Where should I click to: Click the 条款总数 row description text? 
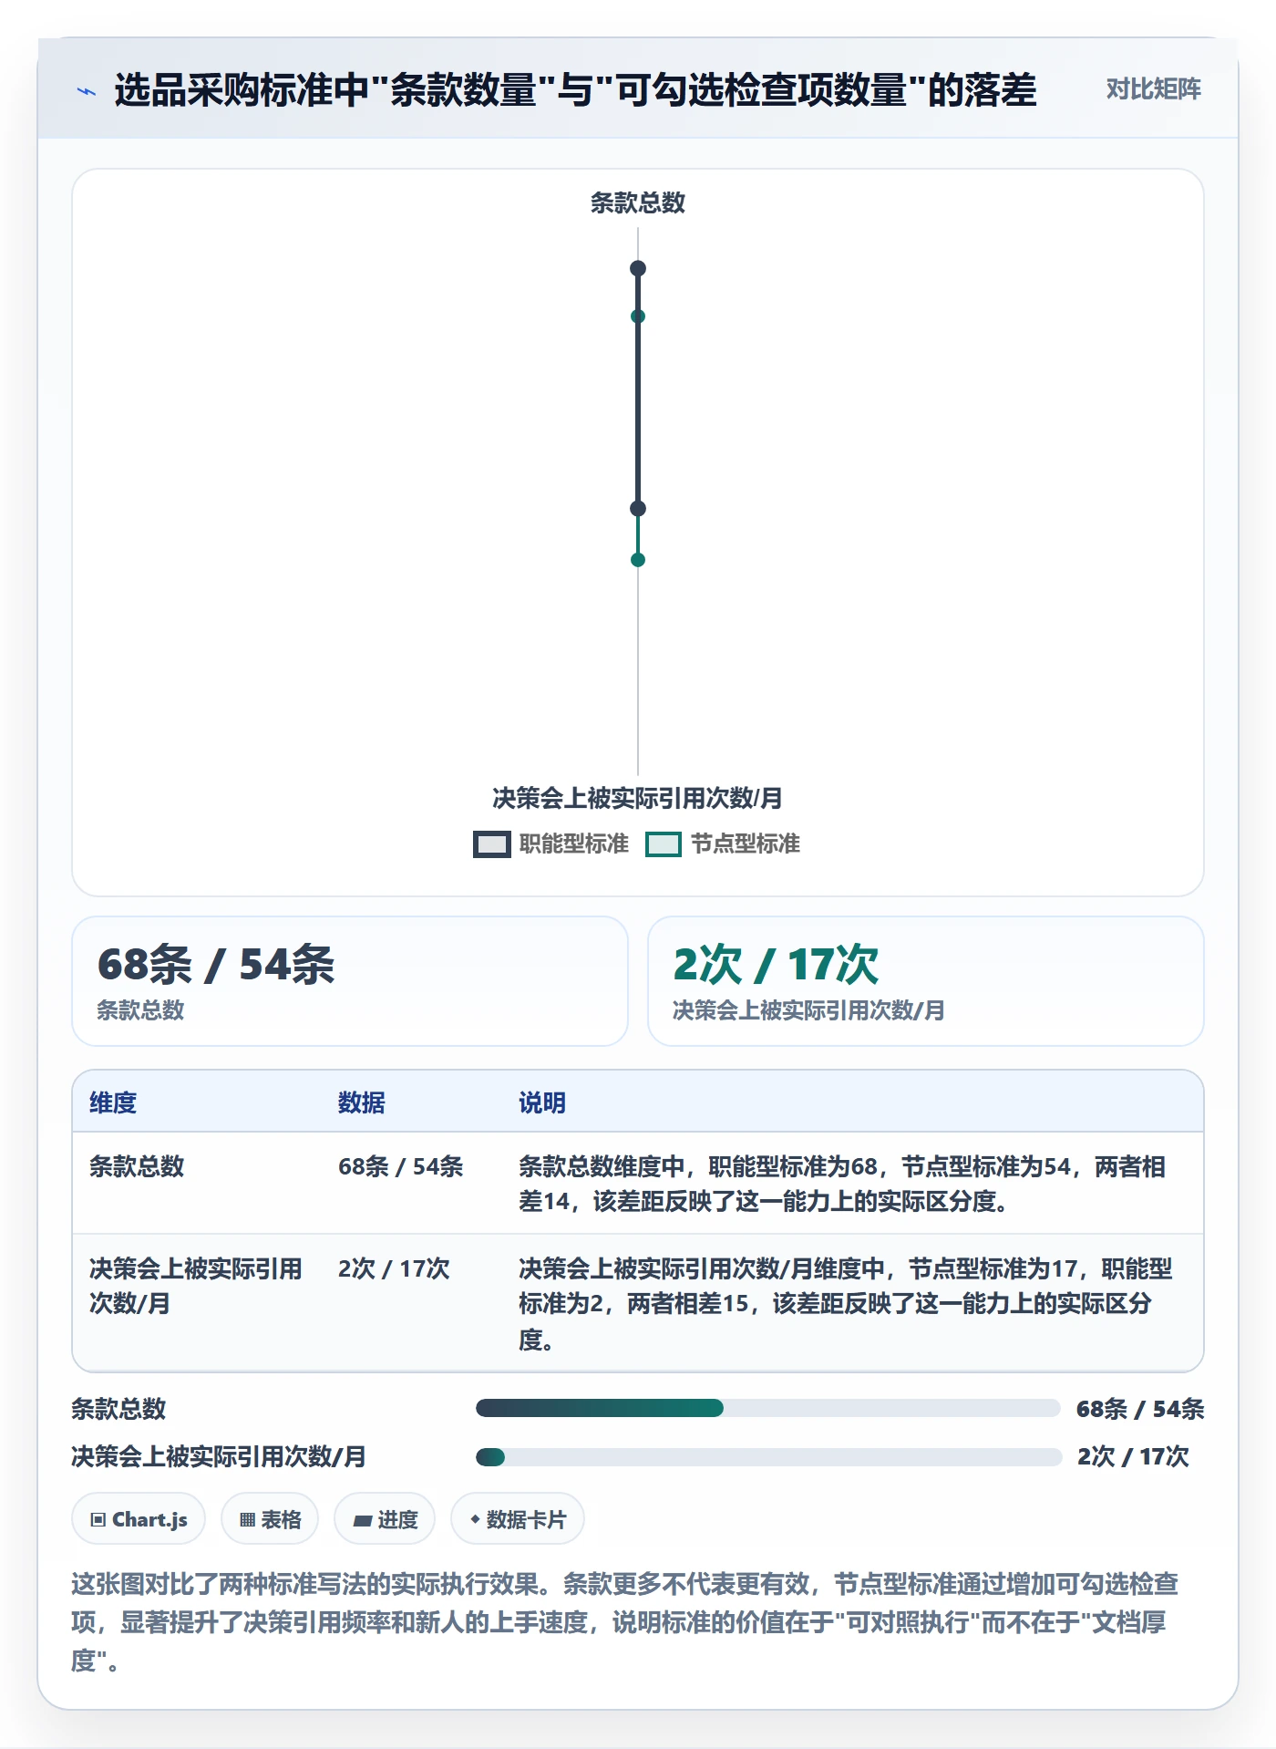[x=842, y=1184]
